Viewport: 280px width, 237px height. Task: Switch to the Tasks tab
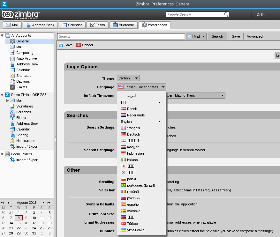point(97,25)
